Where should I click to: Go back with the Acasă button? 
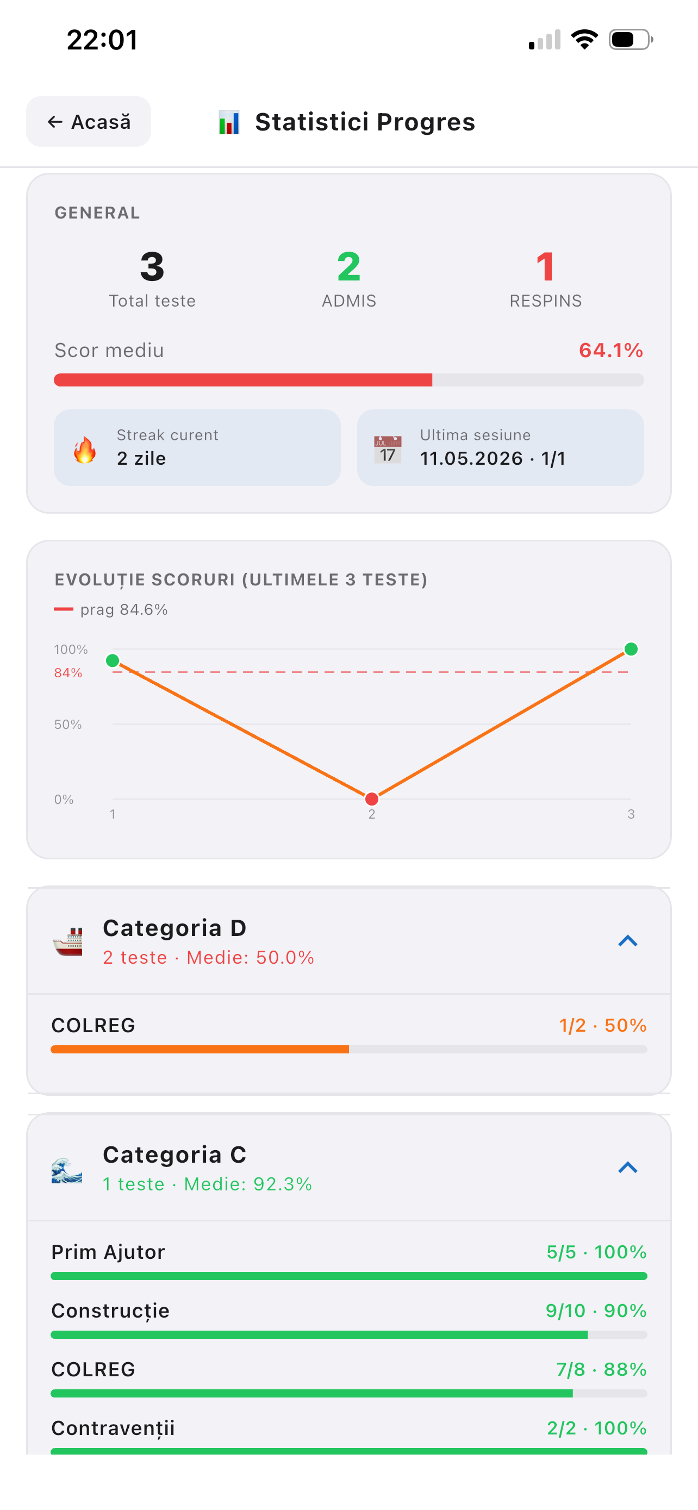[x=89, y=121]
